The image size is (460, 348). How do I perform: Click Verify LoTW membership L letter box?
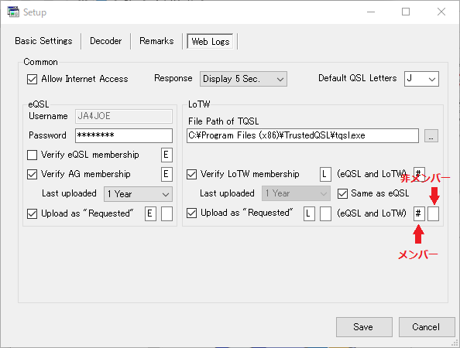[325, 174]
